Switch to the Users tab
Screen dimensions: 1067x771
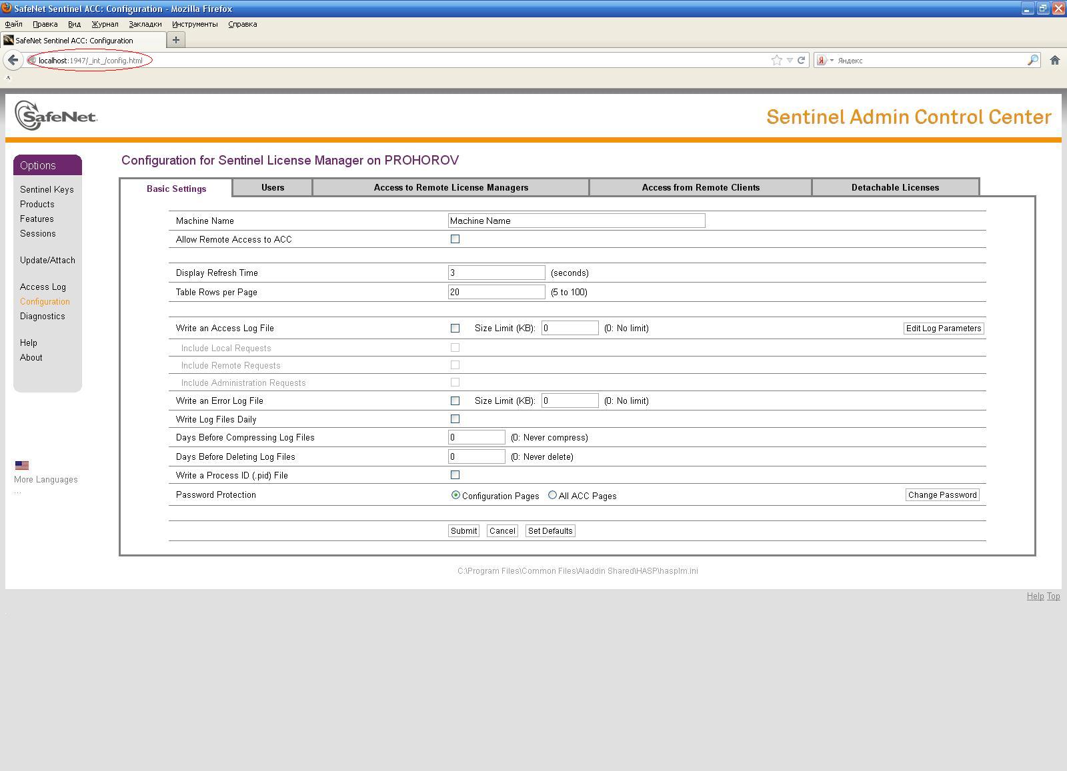[272, 187]
